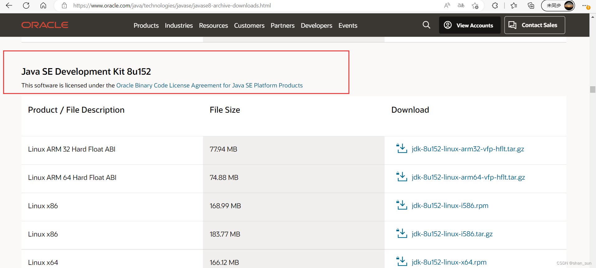Open browser Collections
This screenshot has height=268, width=596.
pos(531,6)
